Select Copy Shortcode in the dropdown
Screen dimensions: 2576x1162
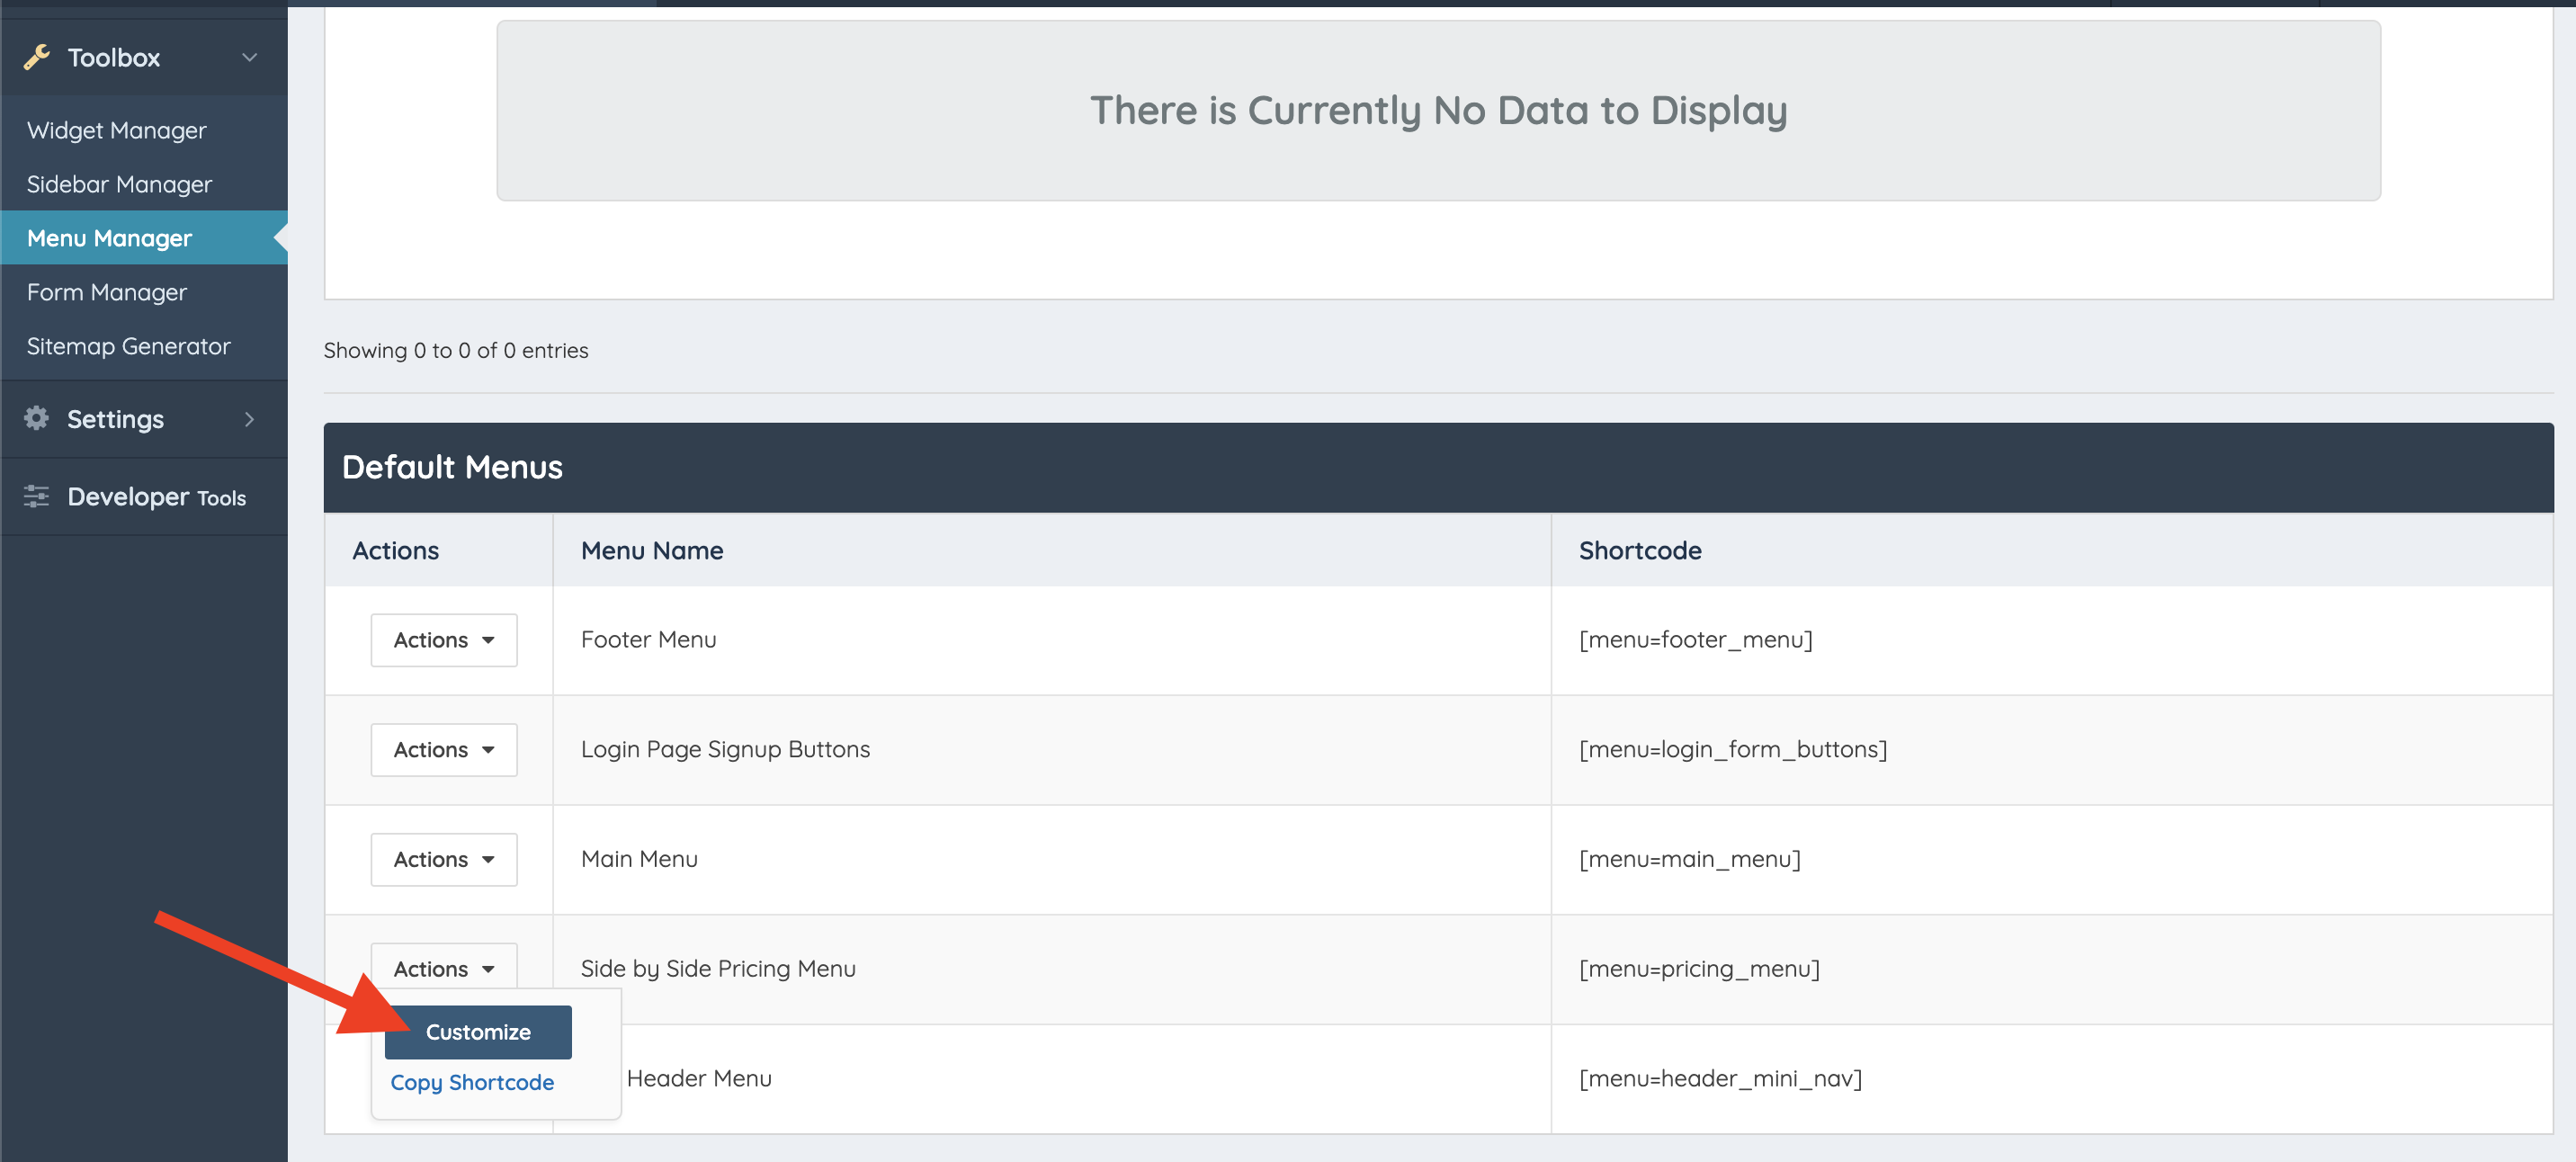[x=471, y=1083]
